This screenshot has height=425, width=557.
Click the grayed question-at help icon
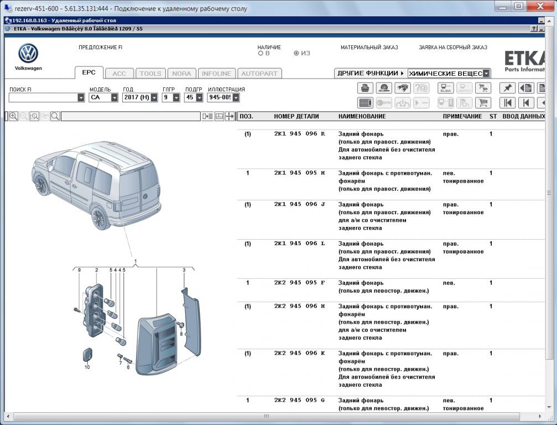pyautogui.click(x=421, y=88)
